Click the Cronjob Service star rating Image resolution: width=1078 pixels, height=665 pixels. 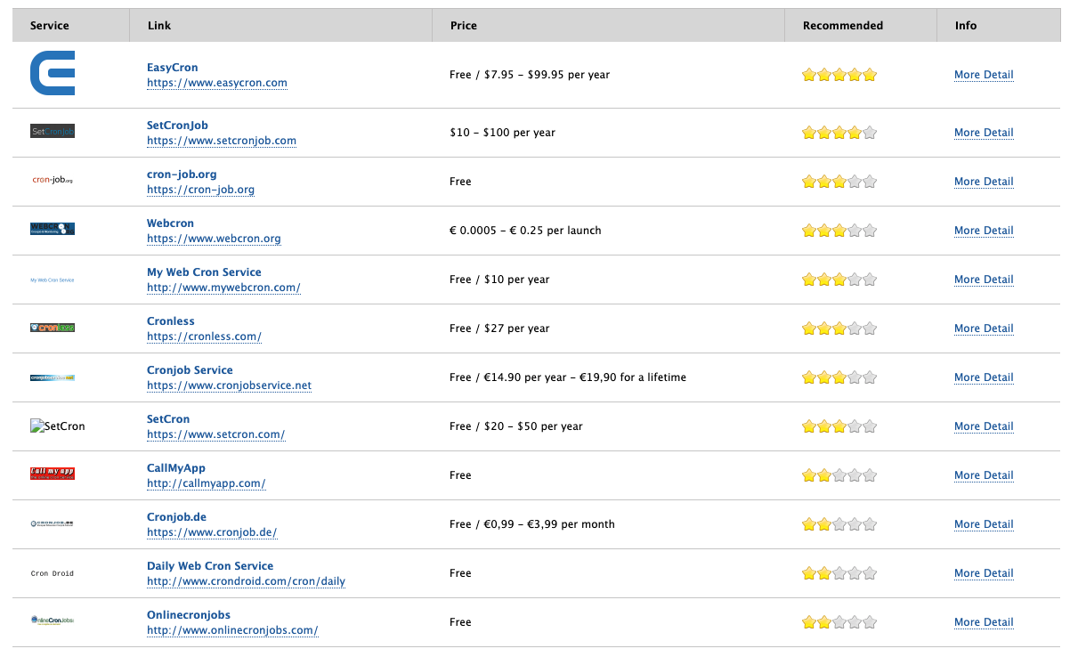(839, 377)
